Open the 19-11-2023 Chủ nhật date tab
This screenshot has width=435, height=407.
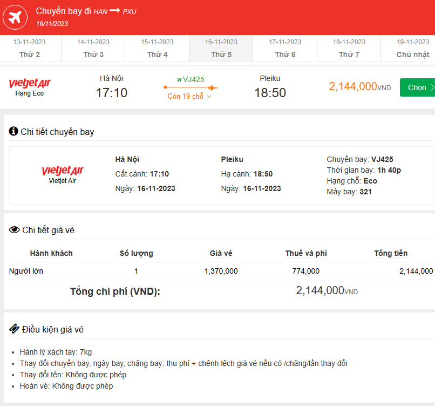click(412, 49)
